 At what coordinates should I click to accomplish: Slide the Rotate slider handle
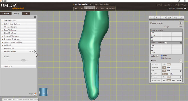coord(23,60)
